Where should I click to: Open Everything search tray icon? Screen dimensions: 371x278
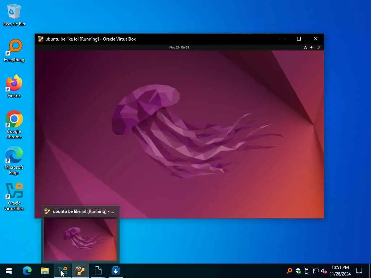pyautogui.click(x=289, y=271)
